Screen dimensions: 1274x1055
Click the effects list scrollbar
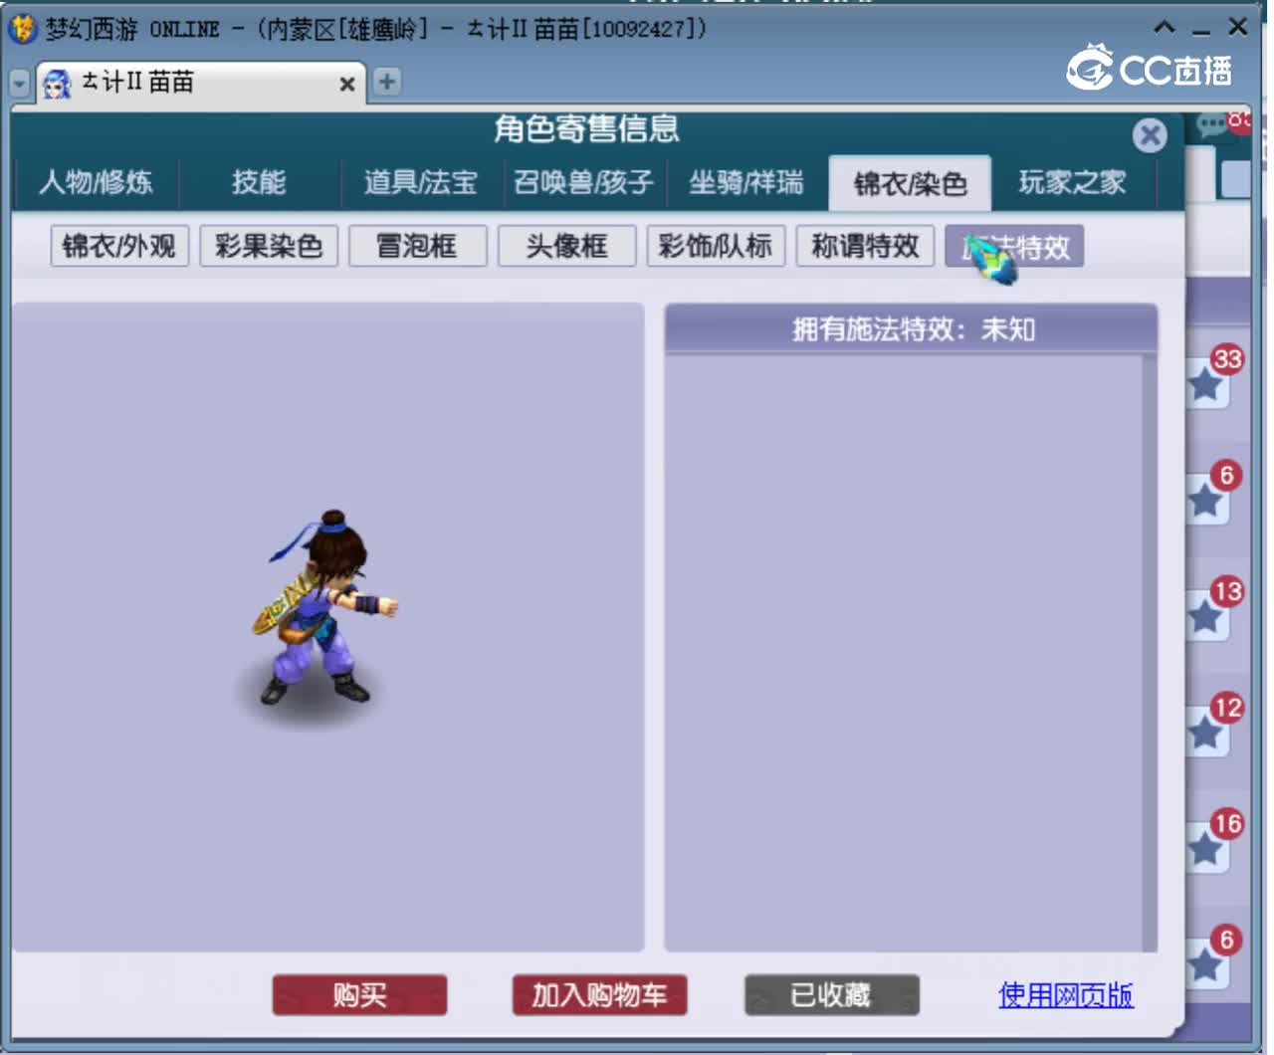[1150, 652]
